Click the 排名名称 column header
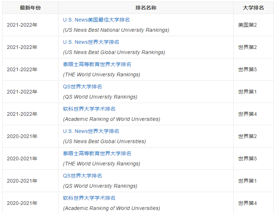Viewport: 274px width, 214px height. pos(146,8)
